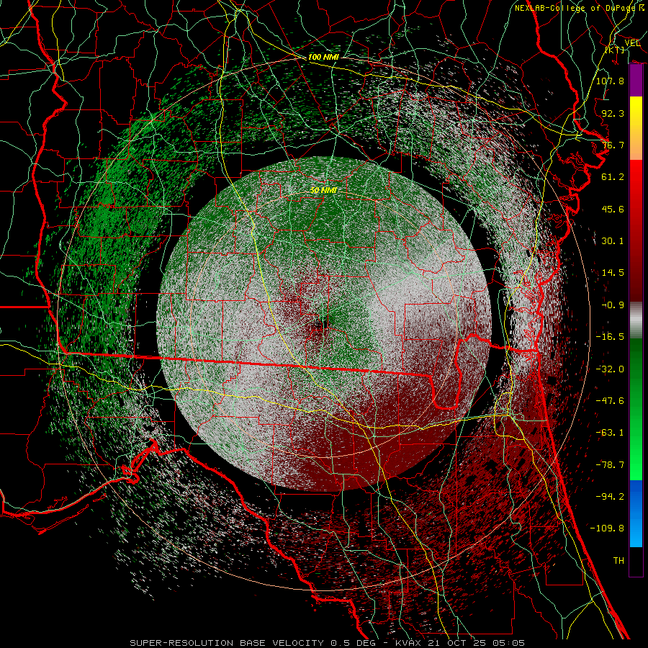Click the 50 NMI range ring label
648x648 pixels.
pos(323,190)
